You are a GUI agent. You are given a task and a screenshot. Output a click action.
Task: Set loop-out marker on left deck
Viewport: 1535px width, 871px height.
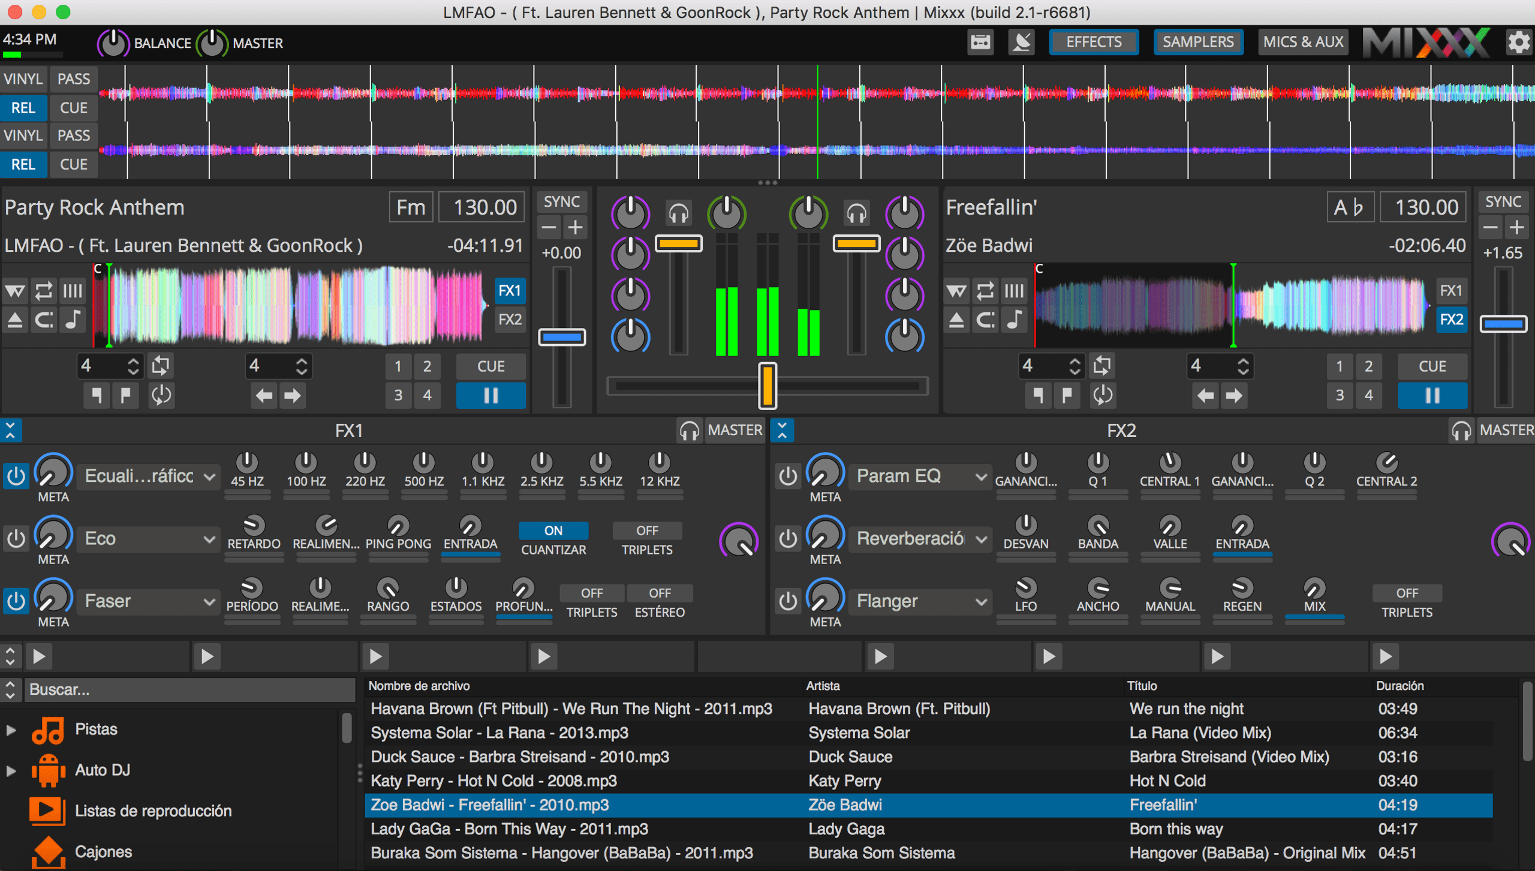[125, 396]
